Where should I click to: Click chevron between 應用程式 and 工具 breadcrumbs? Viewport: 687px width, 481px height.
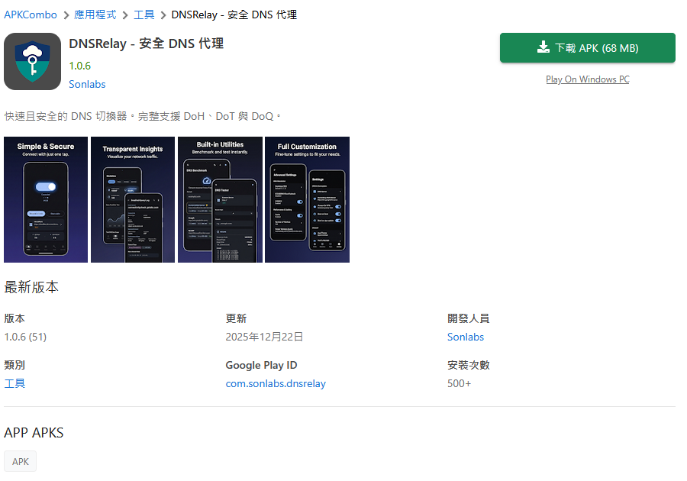[x=125, y=15]
